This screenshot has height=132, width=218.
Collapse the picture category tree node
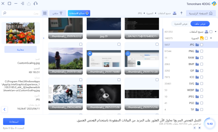point(211,38)
